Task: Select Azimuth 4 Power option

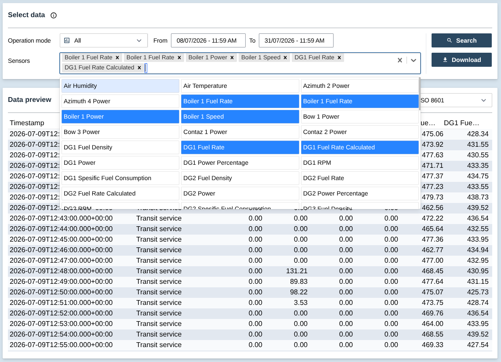Action: [x=120, y=101]
